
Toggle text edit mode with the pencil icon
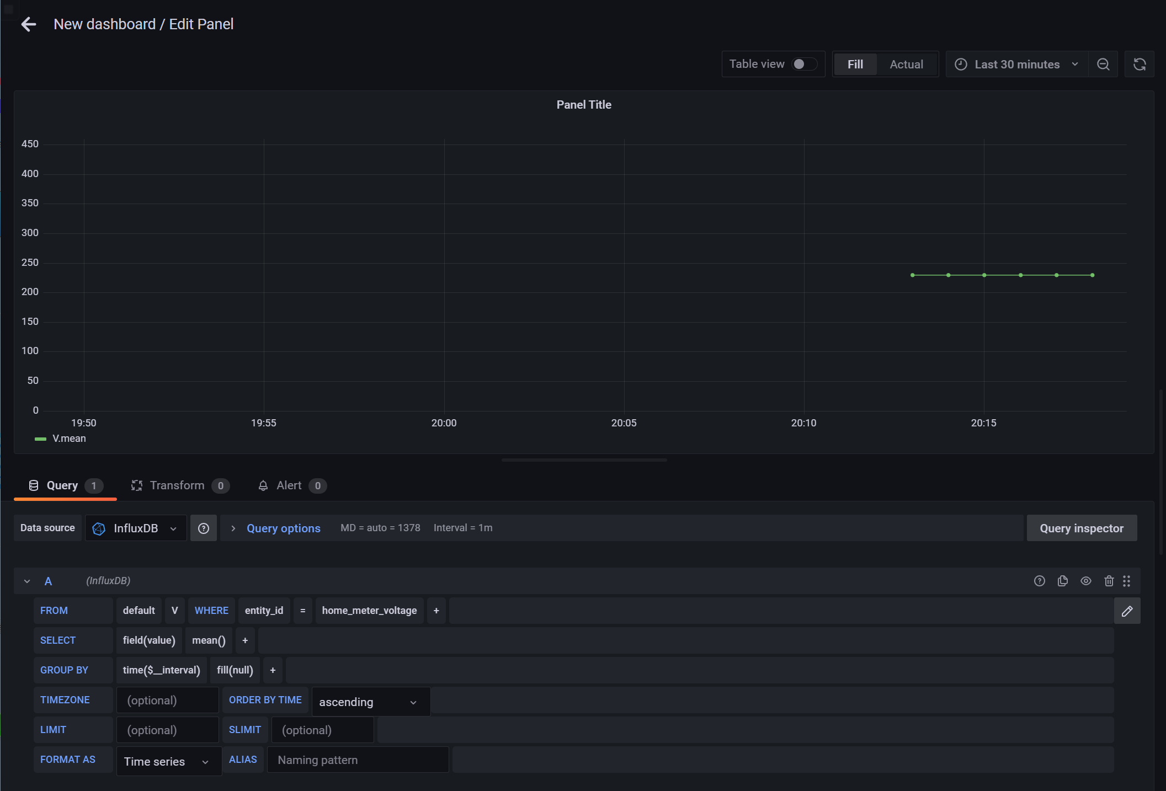click(x=1127, y=611)
